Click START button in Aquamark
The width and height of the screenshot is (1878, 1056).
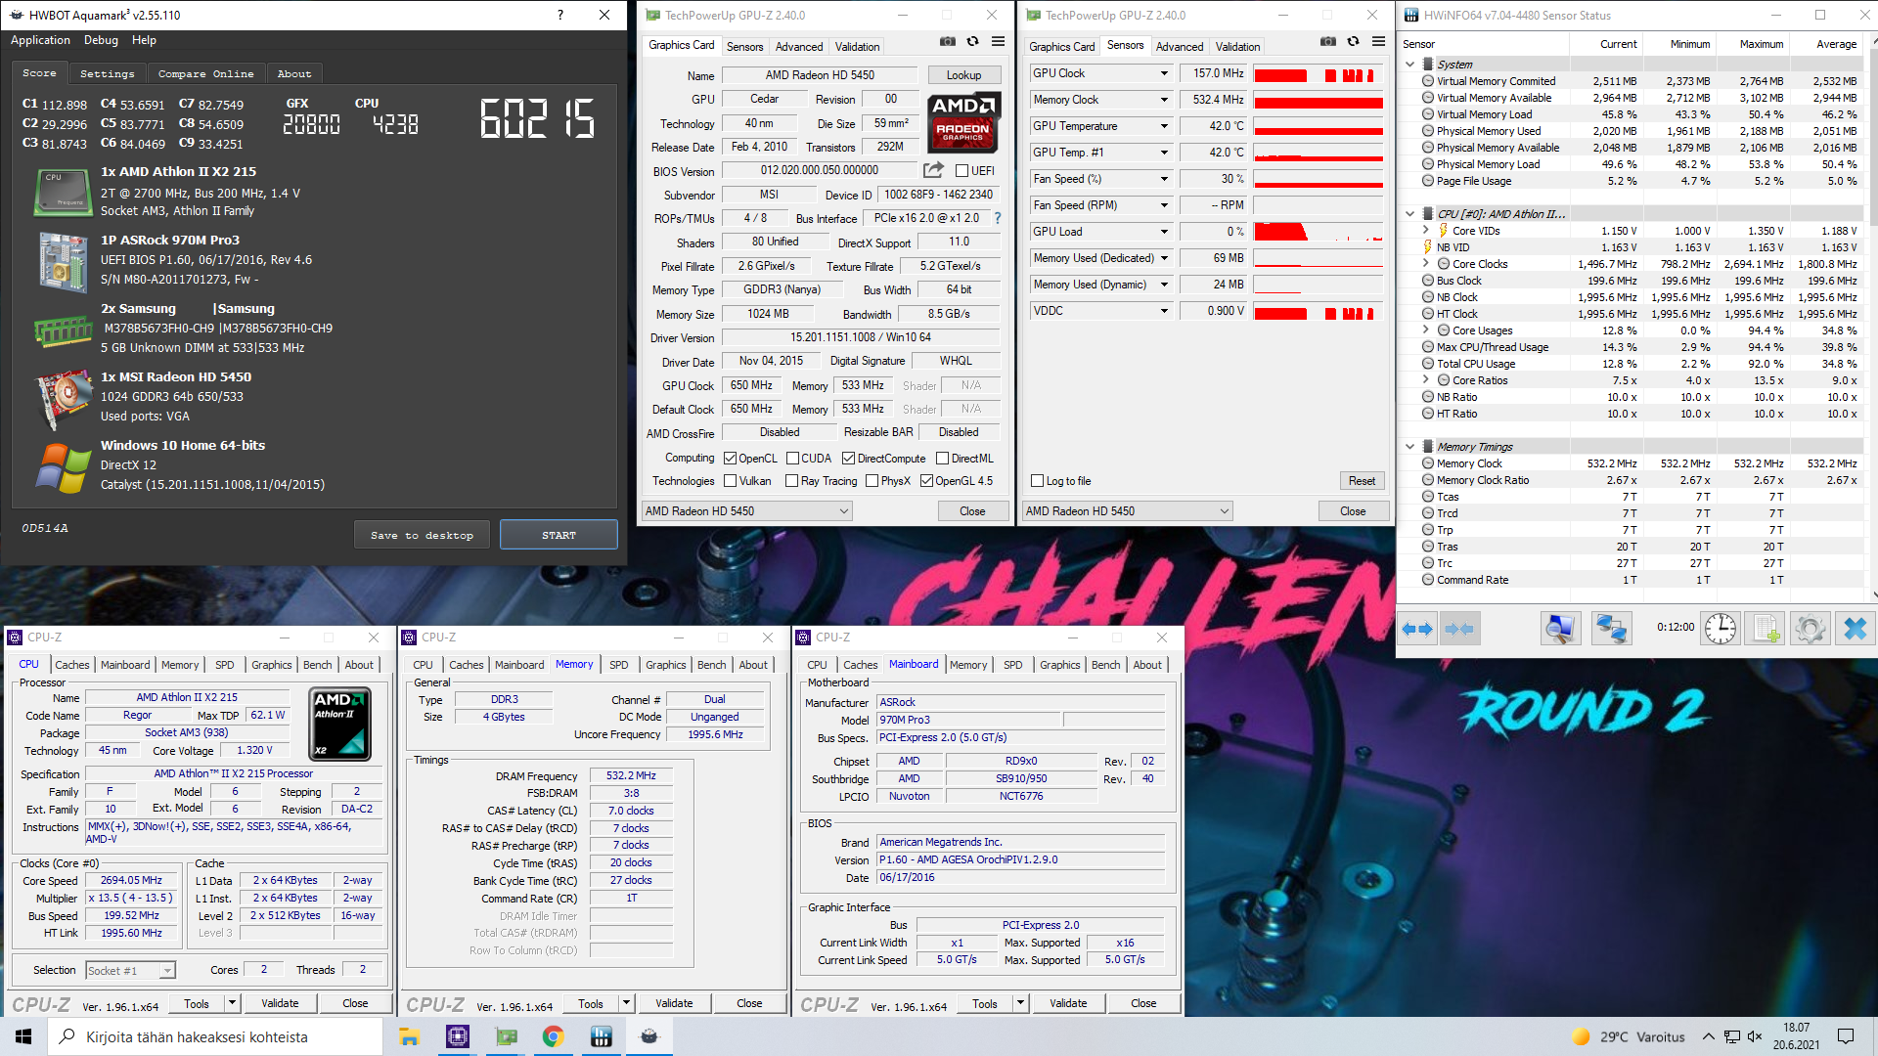pyautogui.click(x=559, y=536)
